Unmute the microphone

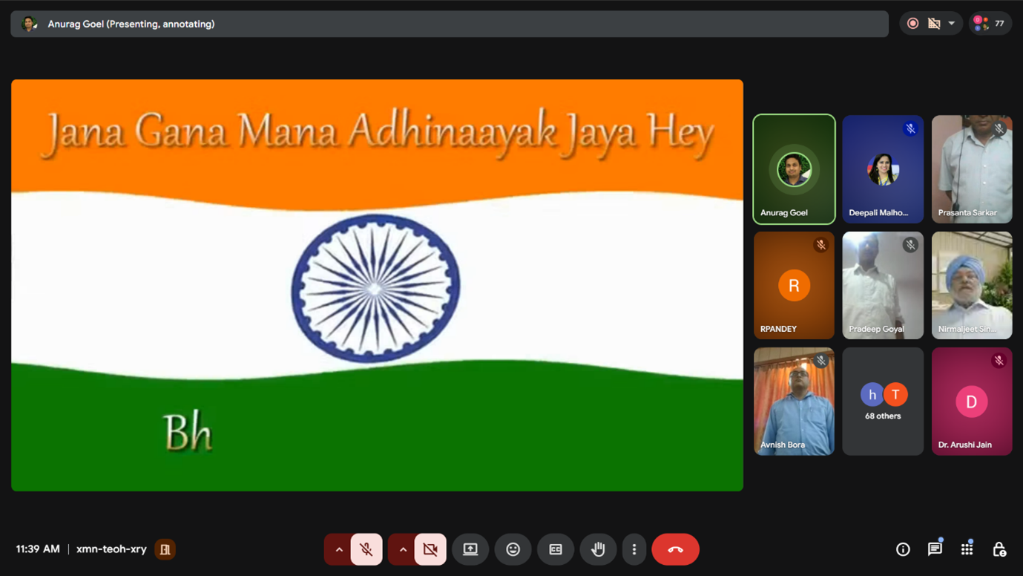[366, 549]
